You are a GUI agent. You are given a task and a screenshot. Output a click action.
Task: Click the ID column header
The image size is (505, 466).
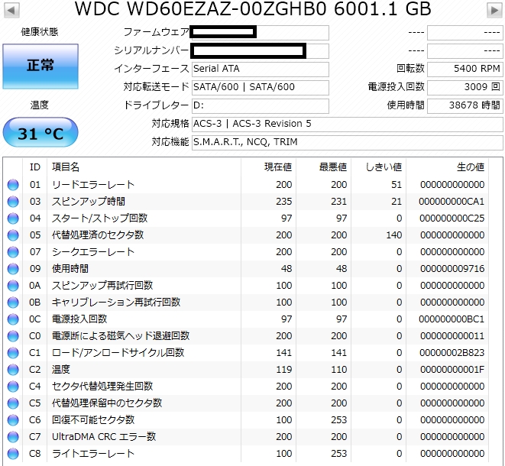coord(35,167)
